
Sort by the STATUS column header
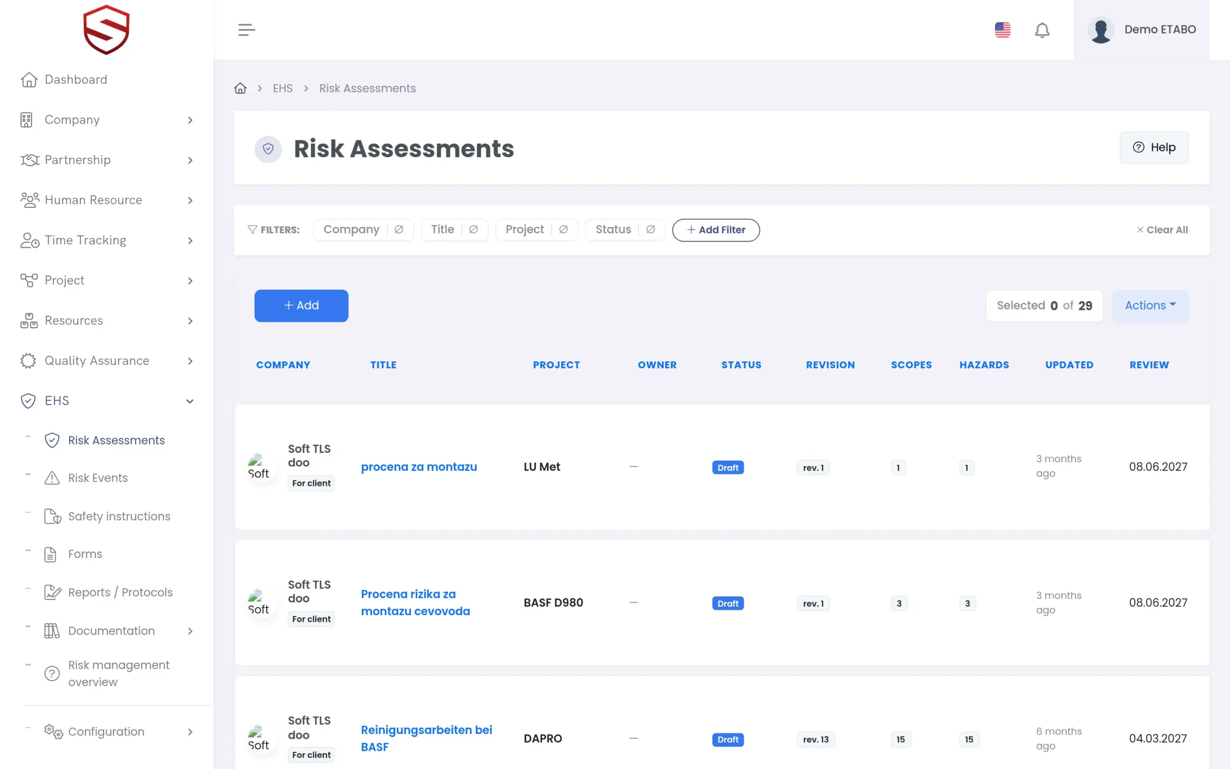tap(741, 365)
